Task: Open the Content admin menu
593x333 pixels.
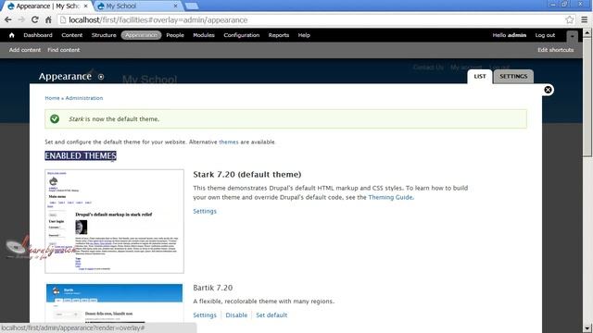Action: [72, 35]
